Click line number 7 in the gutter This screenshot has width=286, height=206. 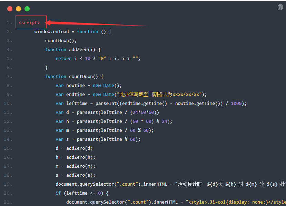coord(9,77)
